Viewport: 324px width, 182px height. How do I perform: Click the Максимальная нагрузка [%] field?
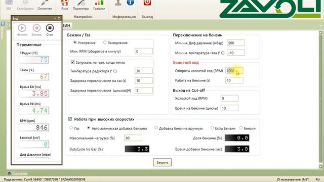click(x=133, y=138)
